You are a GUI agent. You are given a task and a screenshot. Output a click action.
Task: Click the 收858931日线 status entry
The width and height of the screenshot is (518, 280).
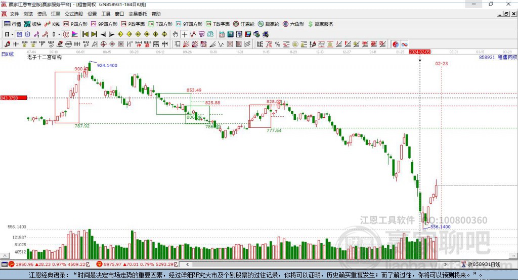(x=484, y=264)
